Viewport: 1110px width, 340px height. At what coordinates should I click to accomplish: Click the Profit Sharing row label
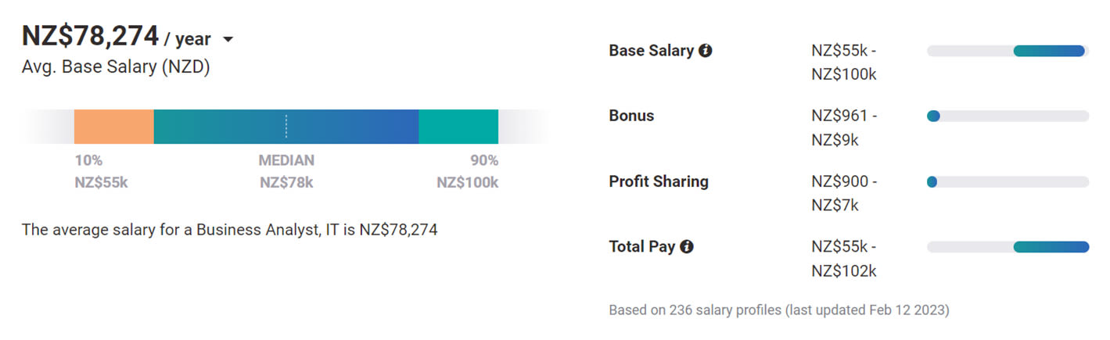pos(659,181)
